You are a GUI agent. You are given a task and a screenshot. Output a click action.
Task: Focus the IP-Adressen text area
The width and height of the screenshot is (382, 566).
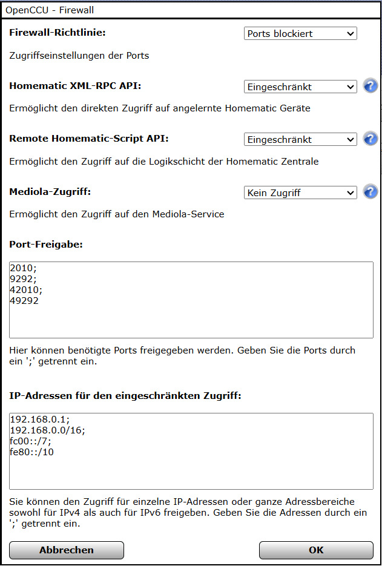point(191,472)
